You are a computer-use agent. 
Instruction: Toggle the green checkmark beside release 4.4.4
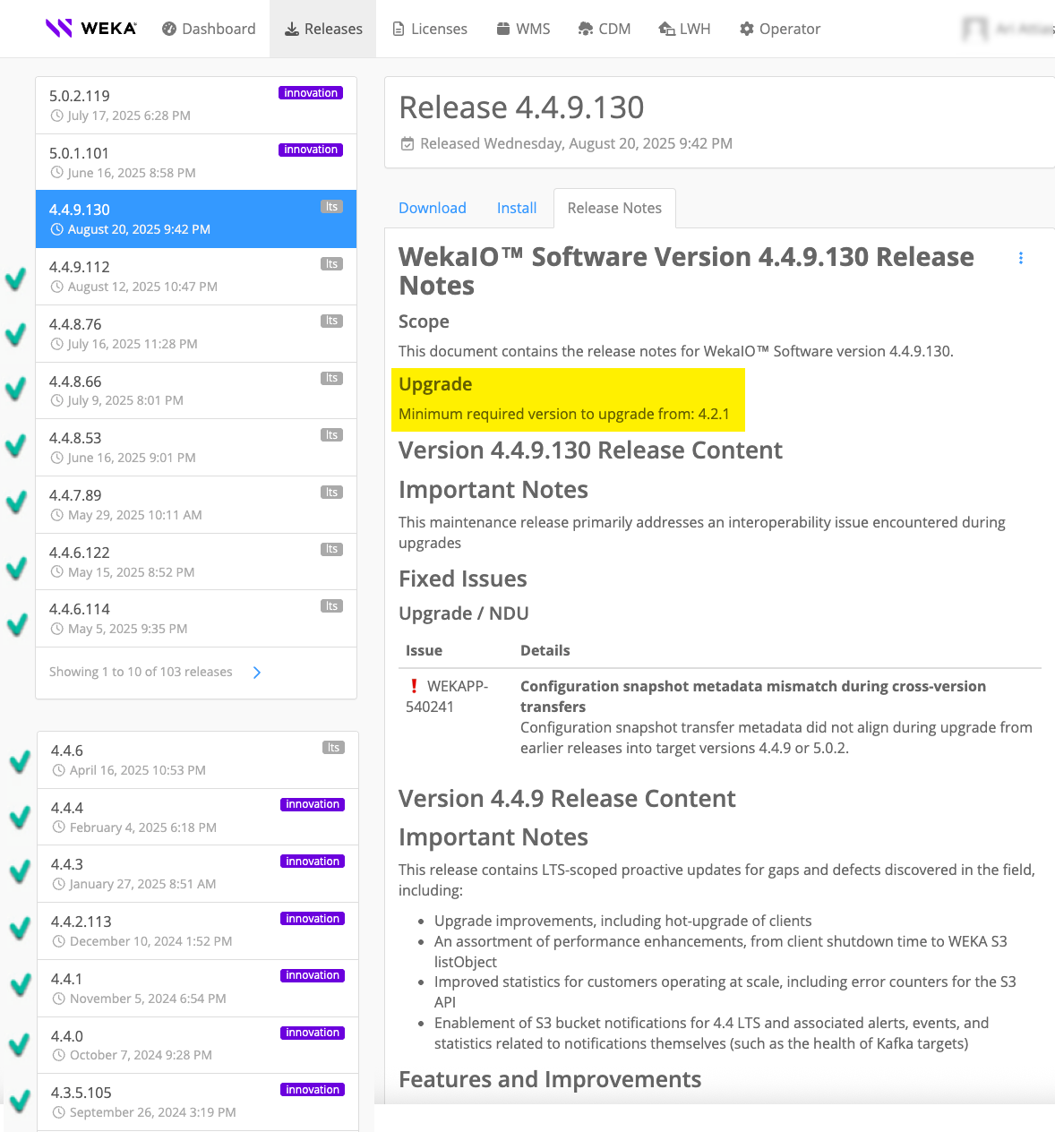tap(20, 817)
